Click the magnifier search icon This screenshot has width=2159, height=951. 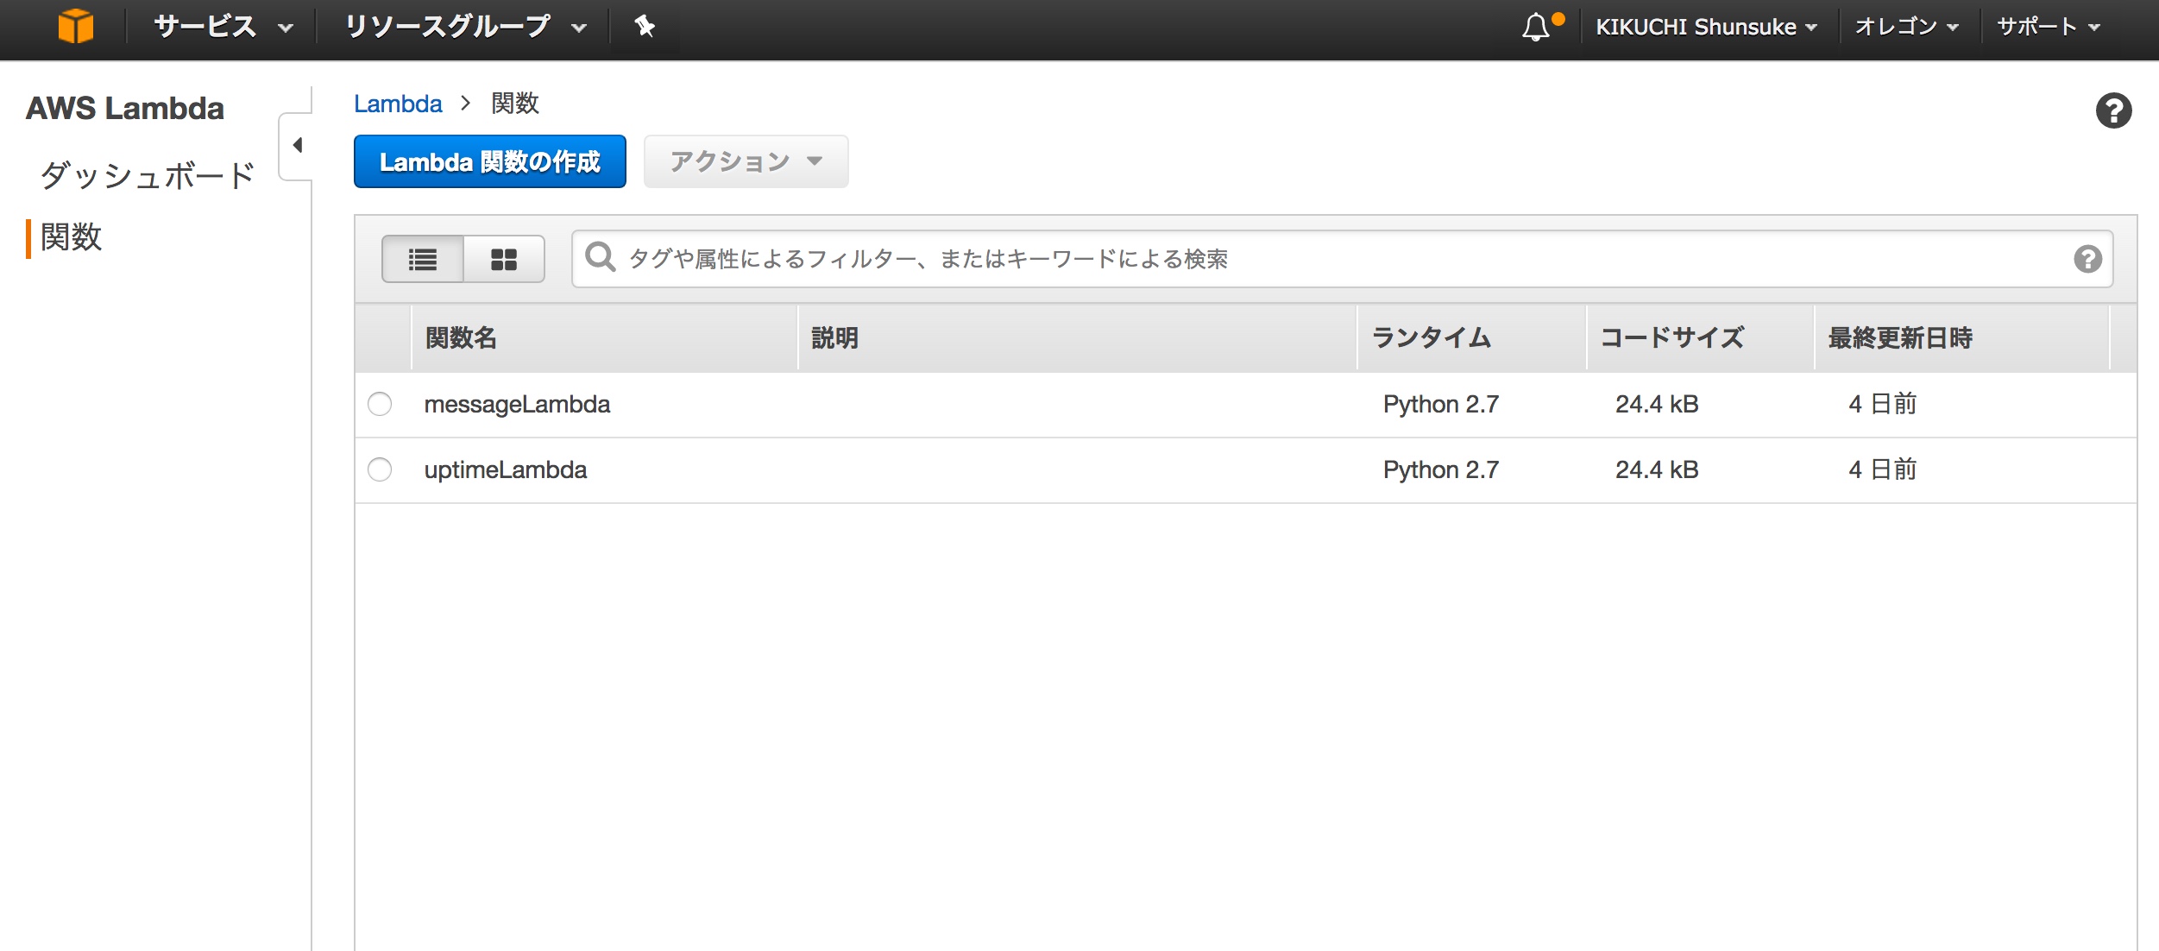600,257
